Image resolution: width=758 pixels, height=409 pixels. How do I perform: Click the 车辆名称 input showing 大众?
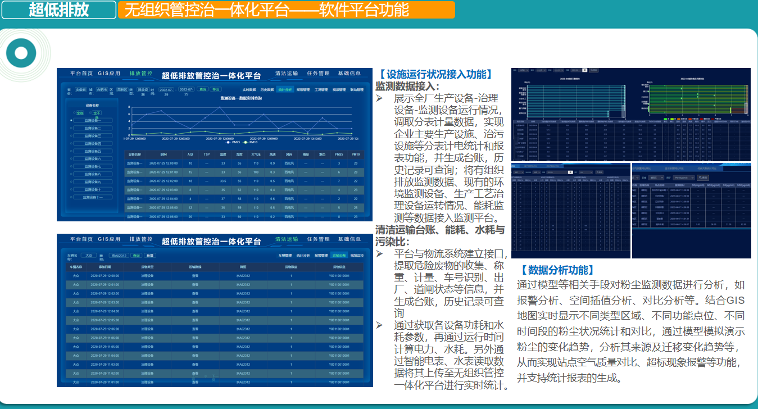[89, 256]
